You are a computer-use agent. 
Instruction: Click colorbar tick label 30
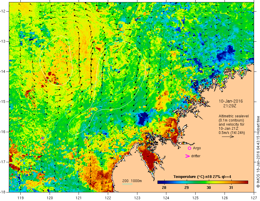pyautogui.click(x=209, y=188)
